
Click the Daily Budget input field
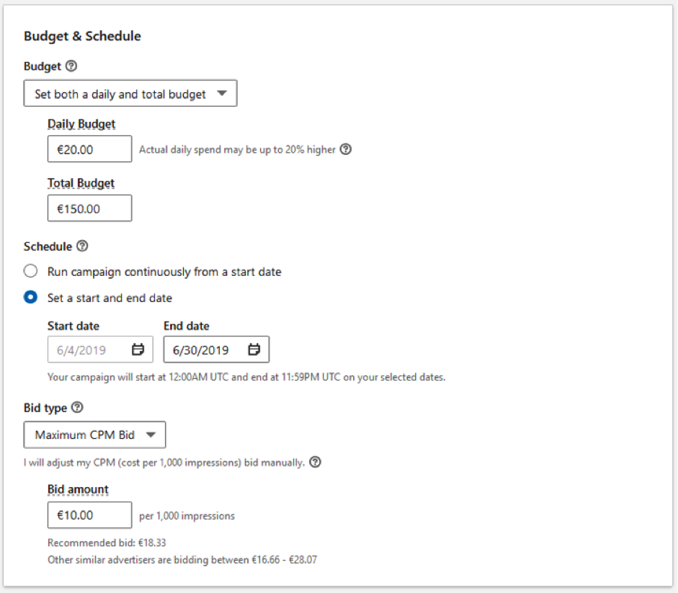(x=89, y=149)
